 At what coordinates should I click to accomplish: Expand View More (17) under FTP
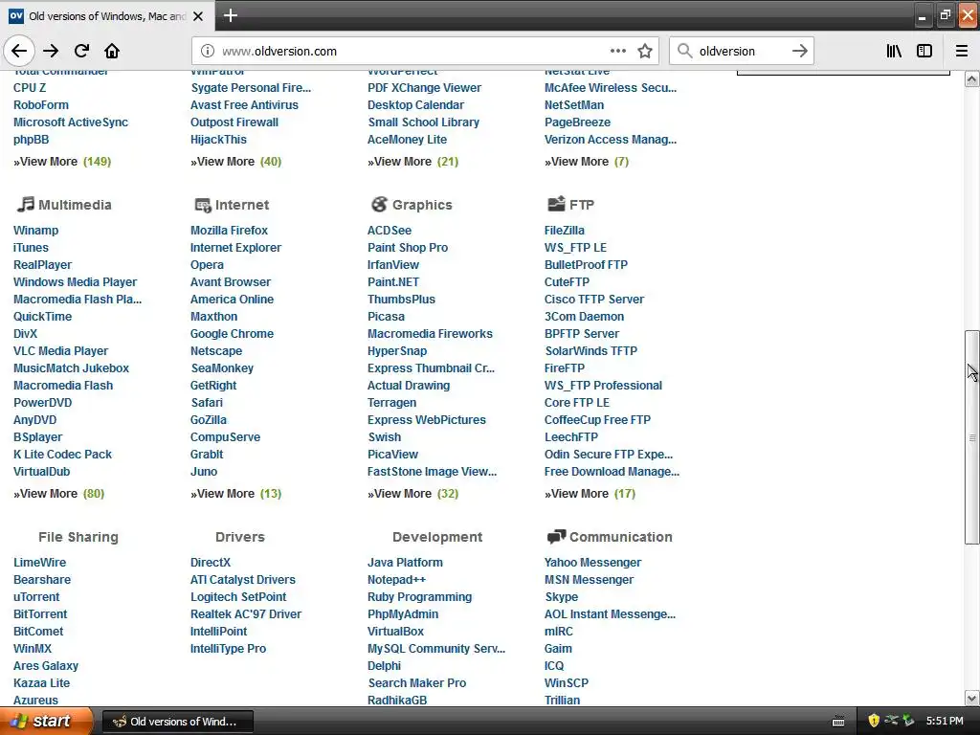590,494
